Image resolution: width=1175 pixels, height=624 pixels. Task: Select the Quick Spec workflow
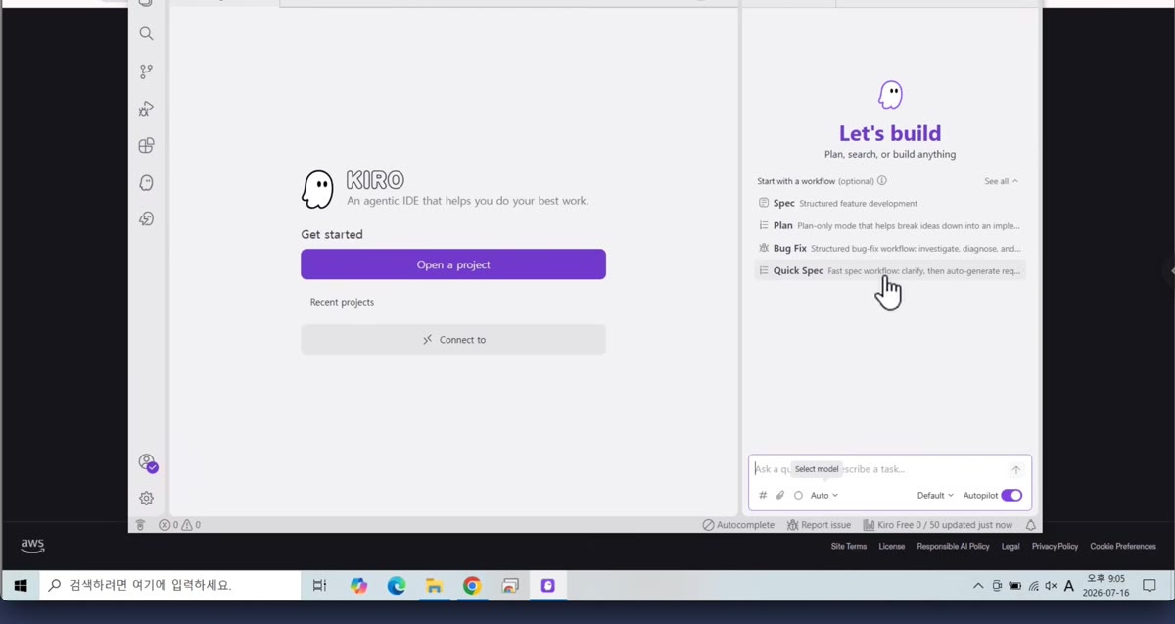point(890,270)
